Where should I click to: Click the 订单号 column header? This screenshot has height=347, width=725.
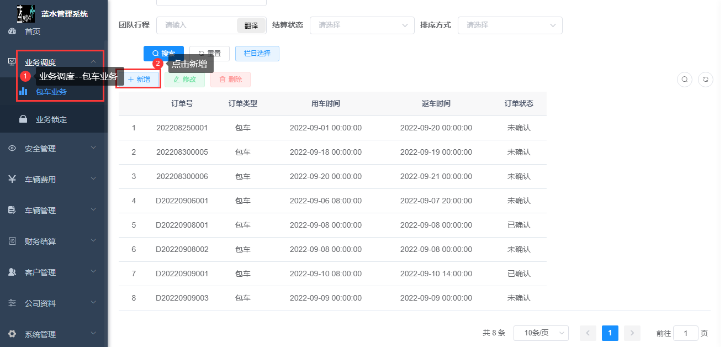pyautogui.click(x=182, y=104)
